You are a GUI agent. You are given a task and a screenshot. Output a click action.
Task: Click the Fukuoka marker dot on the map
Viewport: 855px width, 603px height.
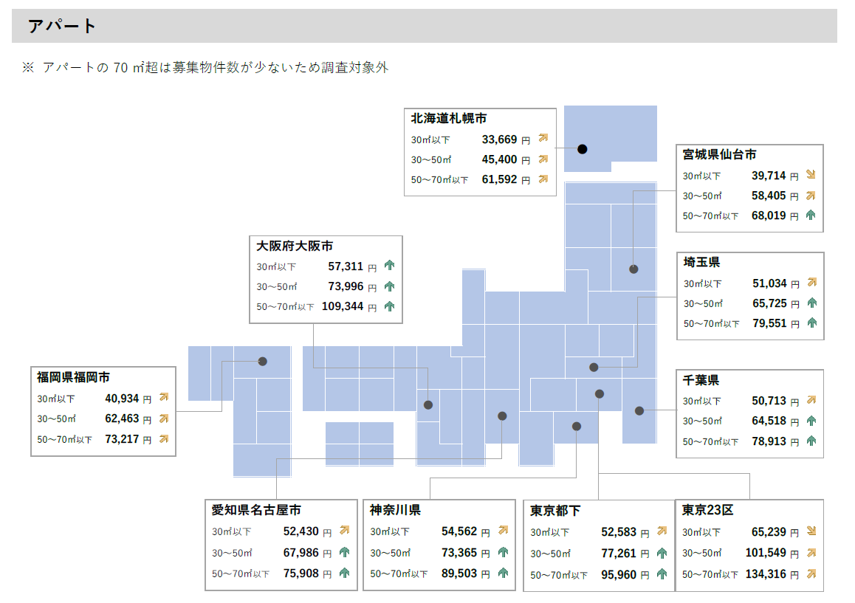pos(262,362)
